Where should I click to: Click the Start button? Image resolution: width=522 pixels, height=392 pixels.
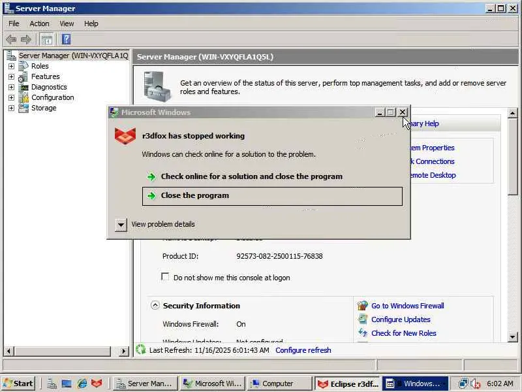pos(19,384)
